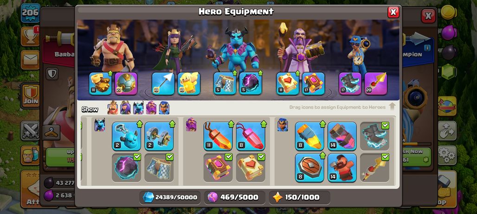Toggle Barbarian King filter in Show row
Screen dimensions: 477x214
pos(113,108)
